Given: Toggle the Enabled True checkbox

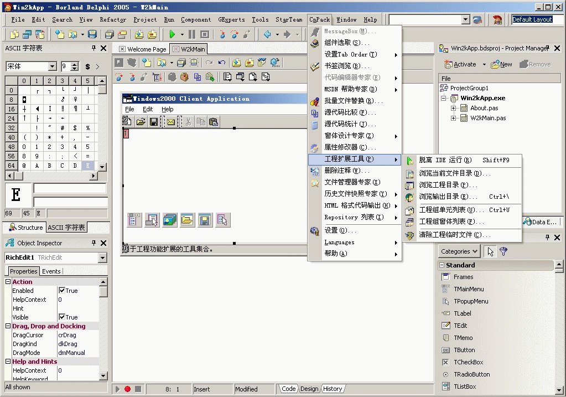Looking at the screenshot, I should [62, 291].
